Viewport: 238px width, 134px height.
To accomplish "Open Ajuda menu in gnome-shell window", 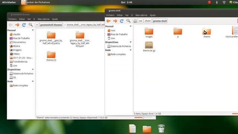I will point(152,15).
